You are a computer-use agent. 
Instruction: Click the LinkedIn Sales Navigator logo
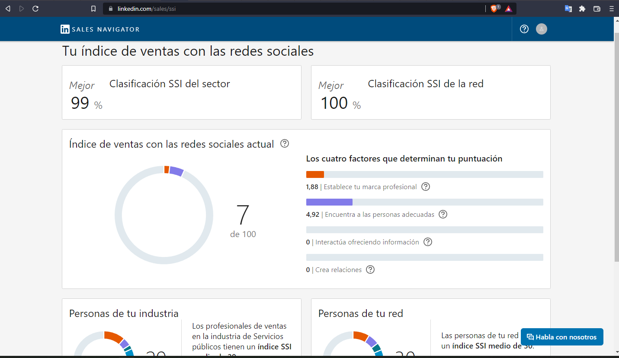(100, 29)
